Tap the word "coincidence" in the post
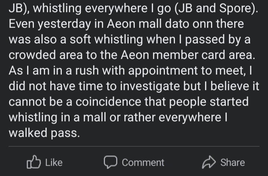This screenshot has width=268, height=176. click(108, 102)
